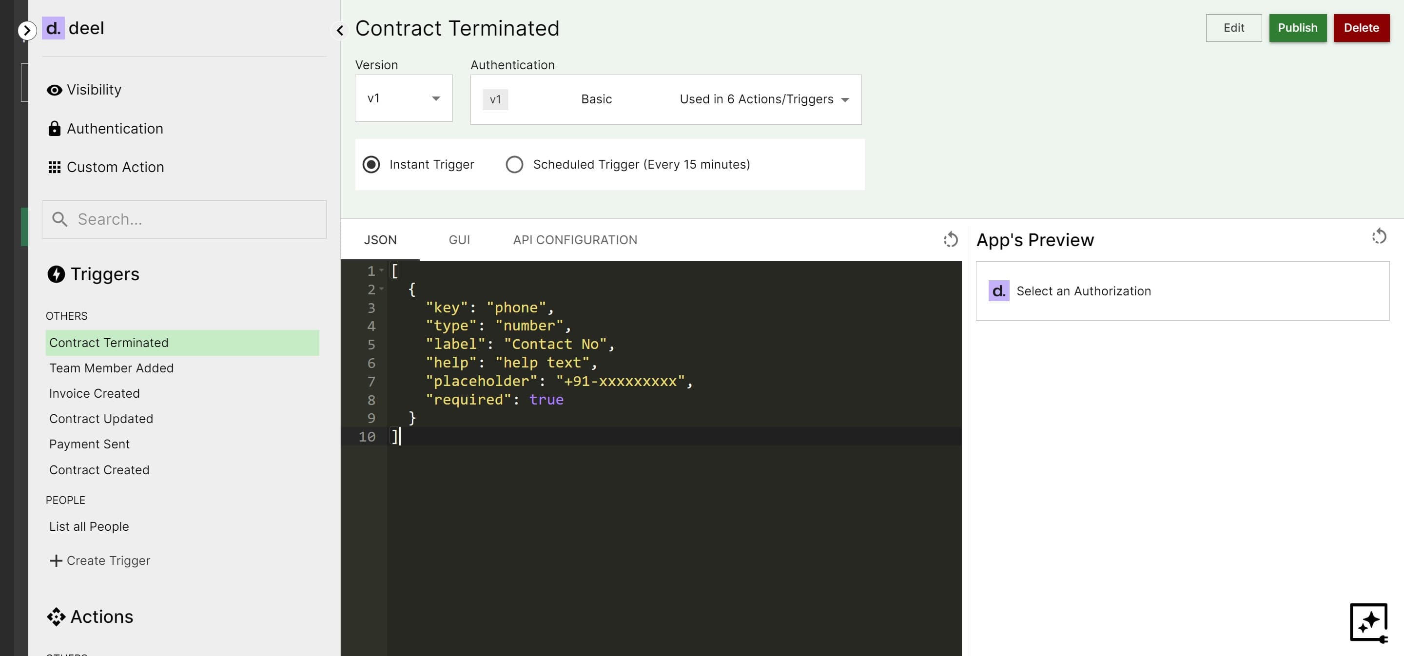Switch to the API CONFIGURATION tab
This screenshot has width=1404, height=656.
[574, 240]
